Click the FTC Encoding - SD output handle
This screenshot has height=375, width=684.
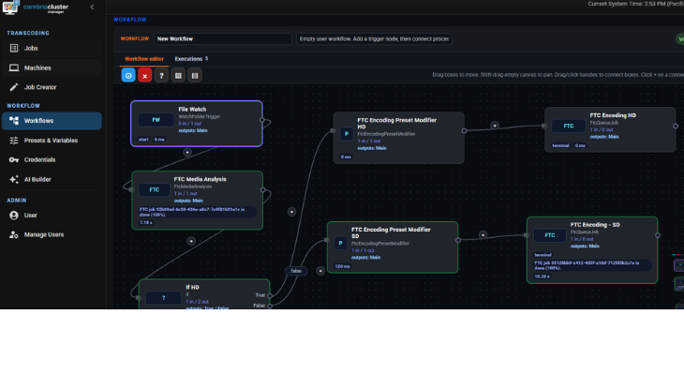tap(658, 235)
